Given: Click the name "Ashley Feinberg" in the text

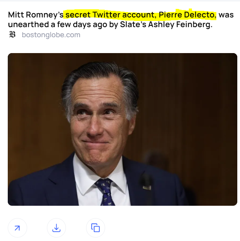Looking at the screenshot, I should coord(179,24).
